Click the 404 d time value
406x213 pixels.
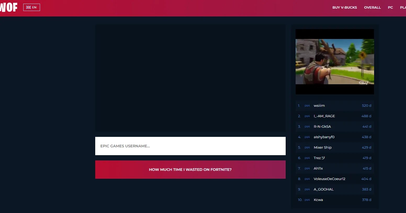click(x=366, y=179)
